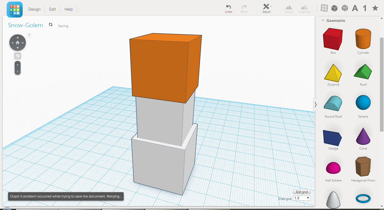Click the Edit grid button
Screen dimensions: 384x210
point(302,192)
